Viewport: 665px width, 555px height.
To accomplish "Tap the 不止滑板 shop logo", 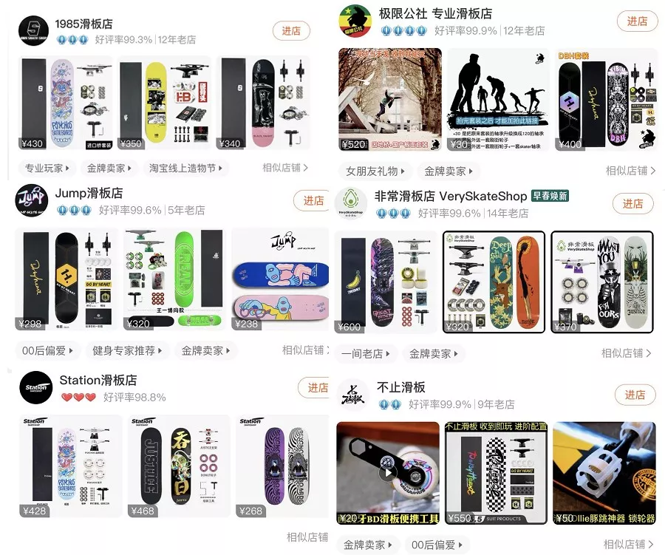I will [353, 395].
